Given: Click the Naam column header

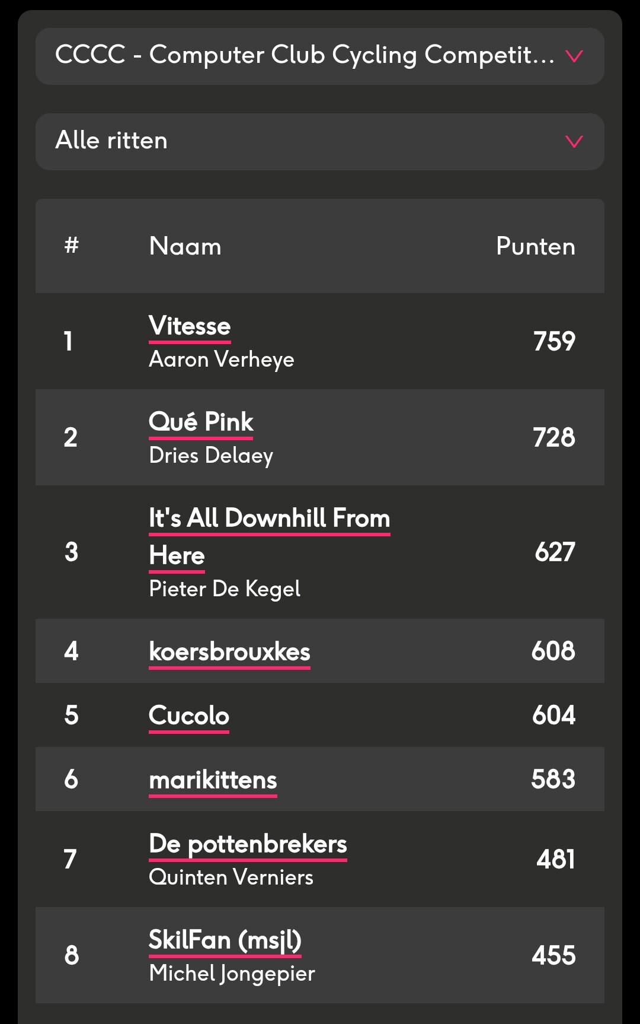Looking at the screenshot, I should (185, 246).
